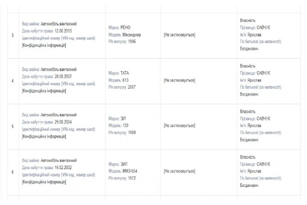The height and width of the screenshot is (205, 307).
Task: Click the Модель: 613 entry
Action: pyautogui.click(x=118, y=80)
